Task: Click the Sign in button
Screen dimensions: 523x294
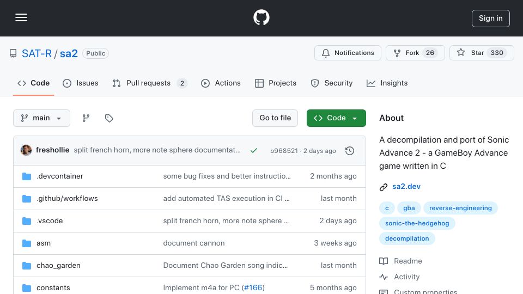Action: click(490, 19)
